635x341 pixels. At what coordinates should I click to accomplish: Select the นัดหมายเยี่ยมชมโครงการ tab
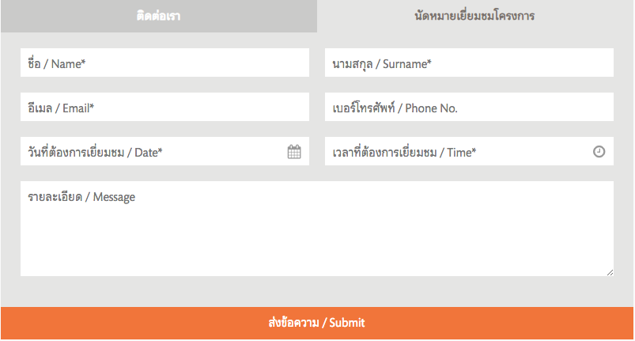tap(475, 16)
